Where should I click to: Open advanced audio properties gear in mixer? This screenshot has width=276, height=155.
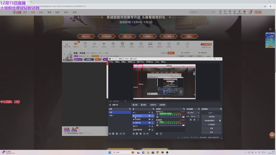click(157, 134)
